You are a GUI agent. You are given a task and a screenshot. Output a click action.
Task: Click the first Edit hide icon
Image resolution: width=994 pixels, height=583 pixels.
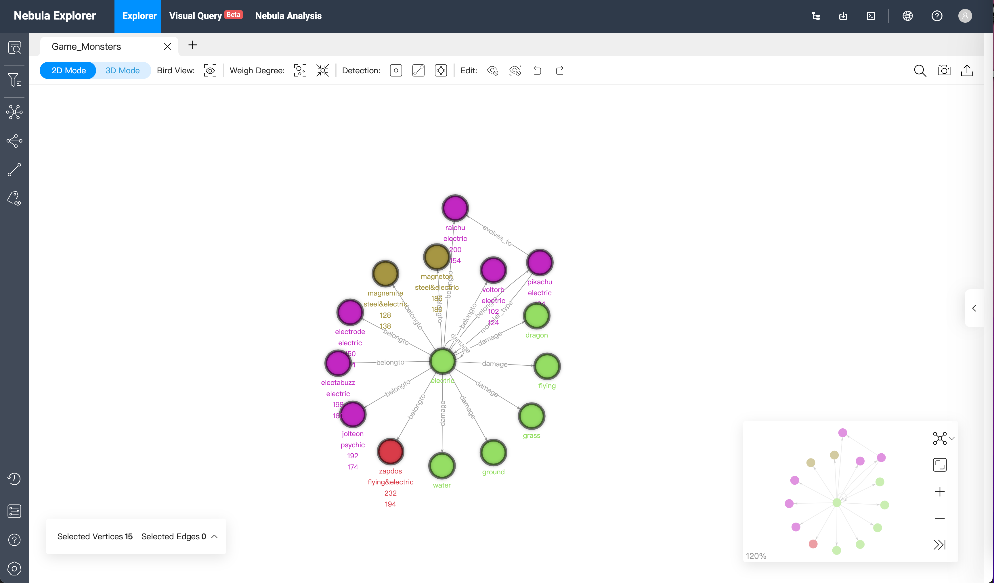coord(493,70)
